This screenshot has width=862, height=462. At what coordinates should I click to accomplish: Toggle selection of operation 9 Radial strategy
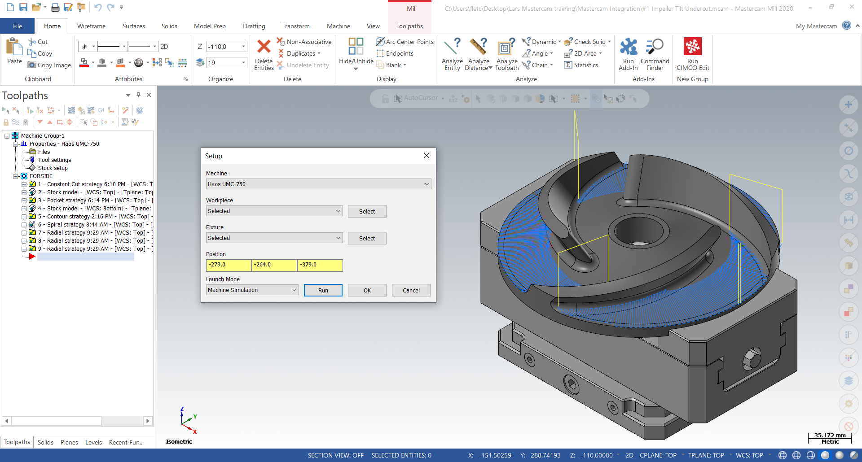point(32,248)
